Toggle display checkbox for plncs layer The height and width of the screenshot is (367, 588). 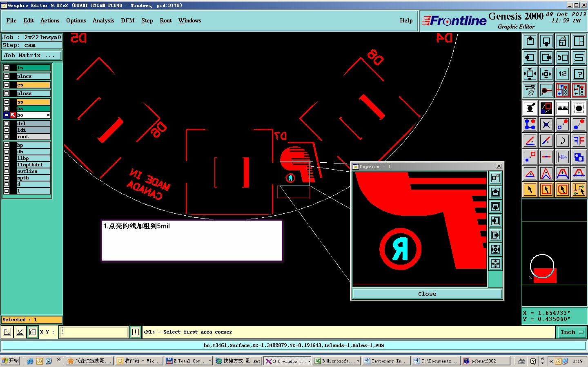click(x=7, y=76)
